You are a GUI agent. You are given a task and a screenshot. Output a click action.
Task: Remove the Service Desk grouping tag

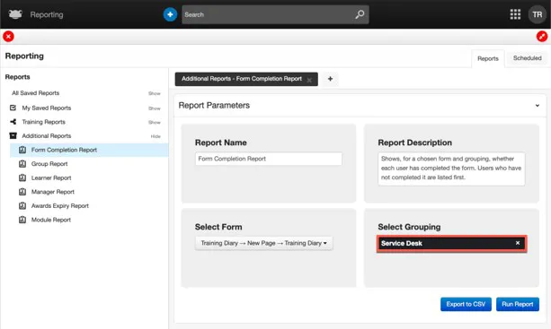point(518,243)
